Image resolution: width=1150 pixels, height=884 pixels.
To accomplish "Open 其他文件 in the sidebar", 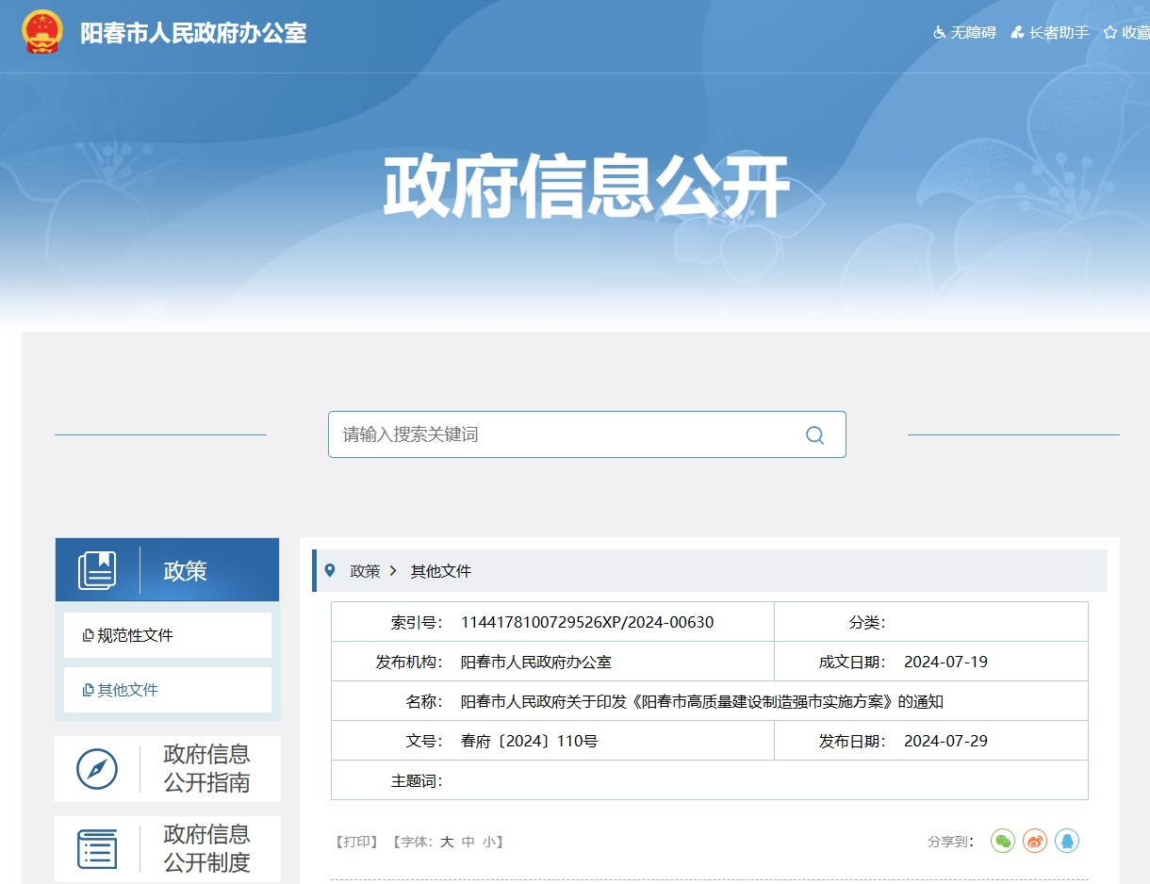I will point(127,690).
